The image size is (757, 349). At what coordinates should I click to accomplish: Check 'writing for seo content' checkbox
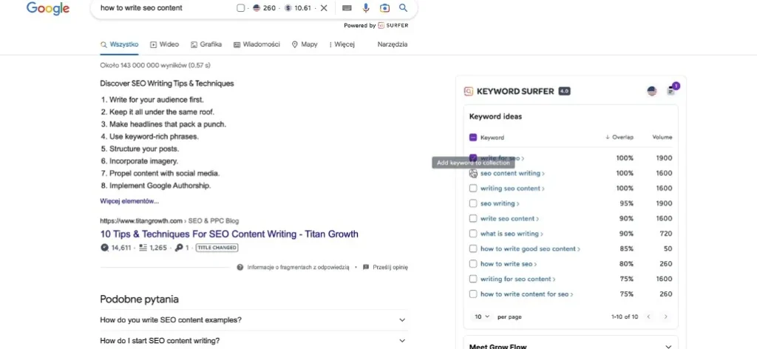473,279
